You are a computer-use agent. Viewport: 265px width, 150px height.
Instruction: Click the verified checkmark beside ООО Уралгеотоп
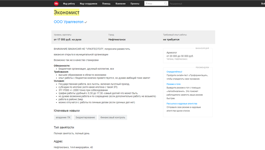86,22
